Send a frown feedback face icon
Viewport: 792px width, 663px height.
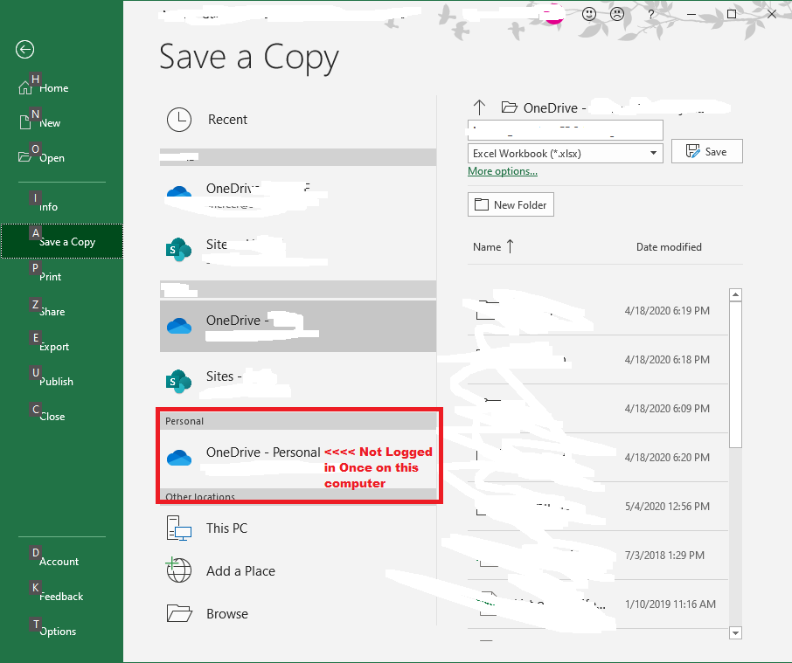tap(617, 14)
